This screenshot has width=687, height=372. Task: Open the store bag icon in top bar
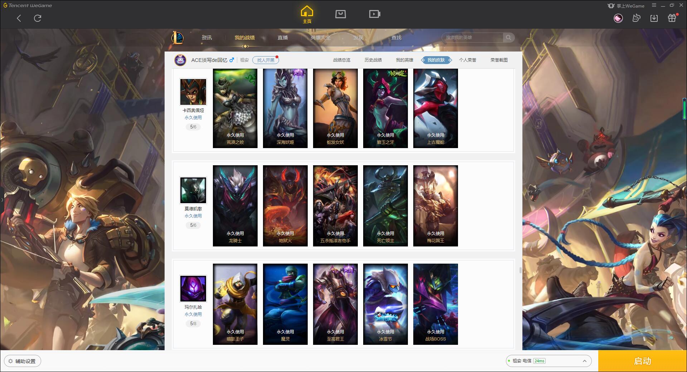click(x=341, y=14)
